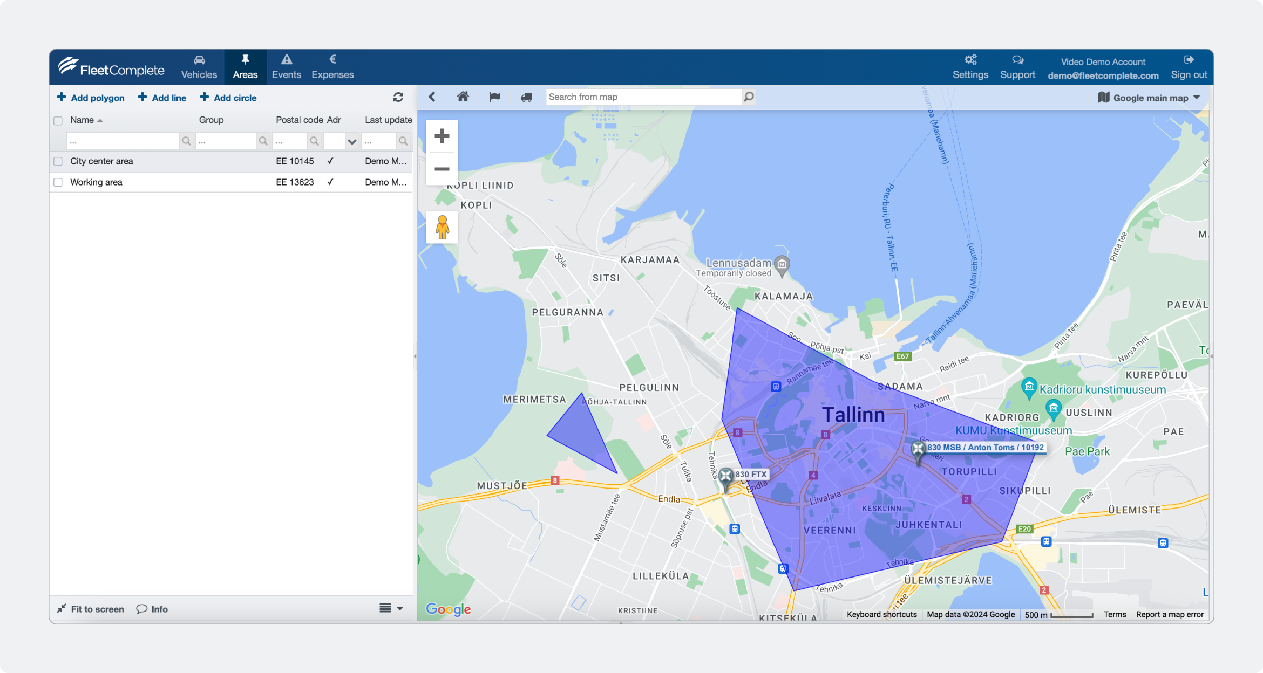Collapse the left panel splitter handle

click(415, 356)
